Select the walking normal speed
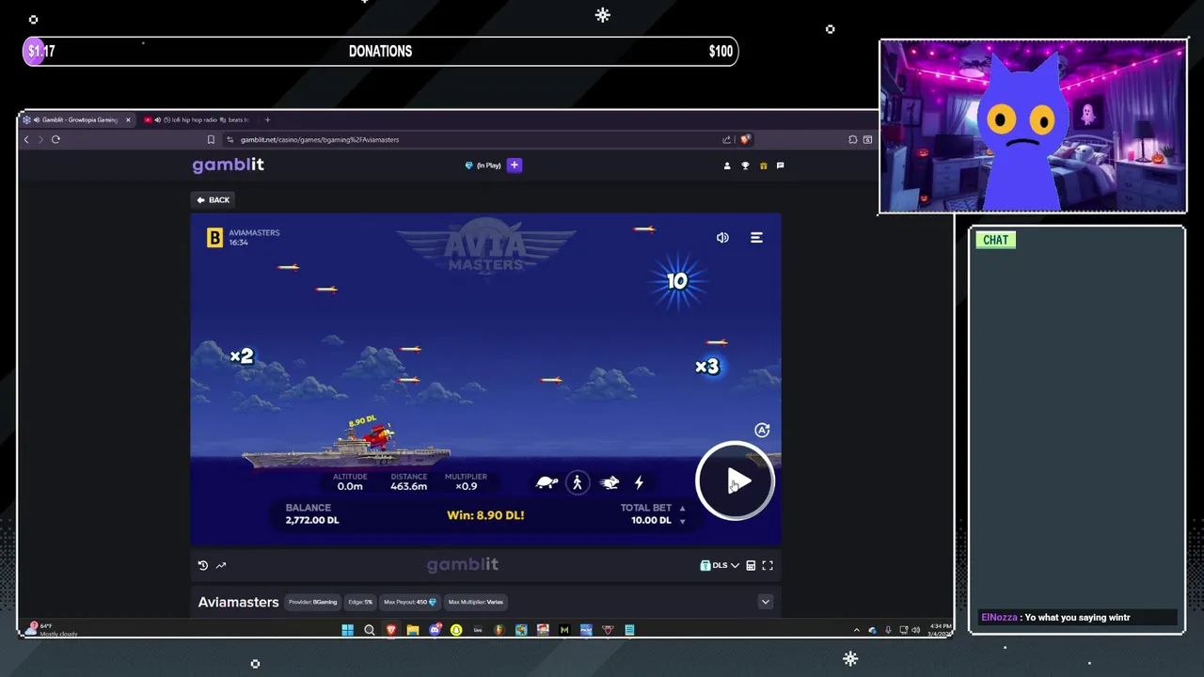1204x677 pixels. click(x=578, y=482)
